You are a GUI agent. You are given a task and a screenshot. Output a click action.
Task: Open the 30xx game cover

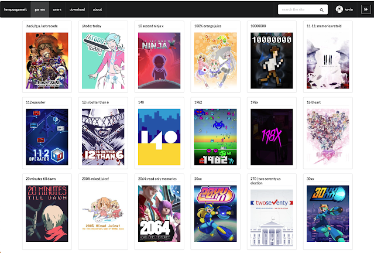pyautogui.click(x=328, y=214)
